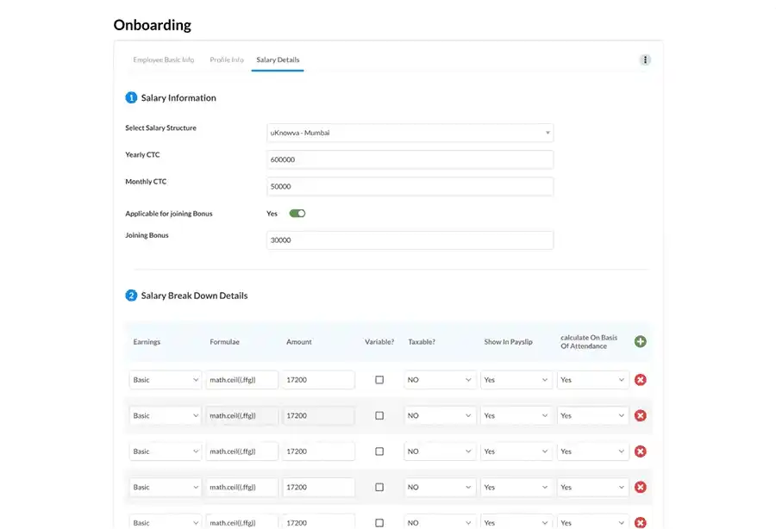Open the three-dot options menu

(645, 59)
